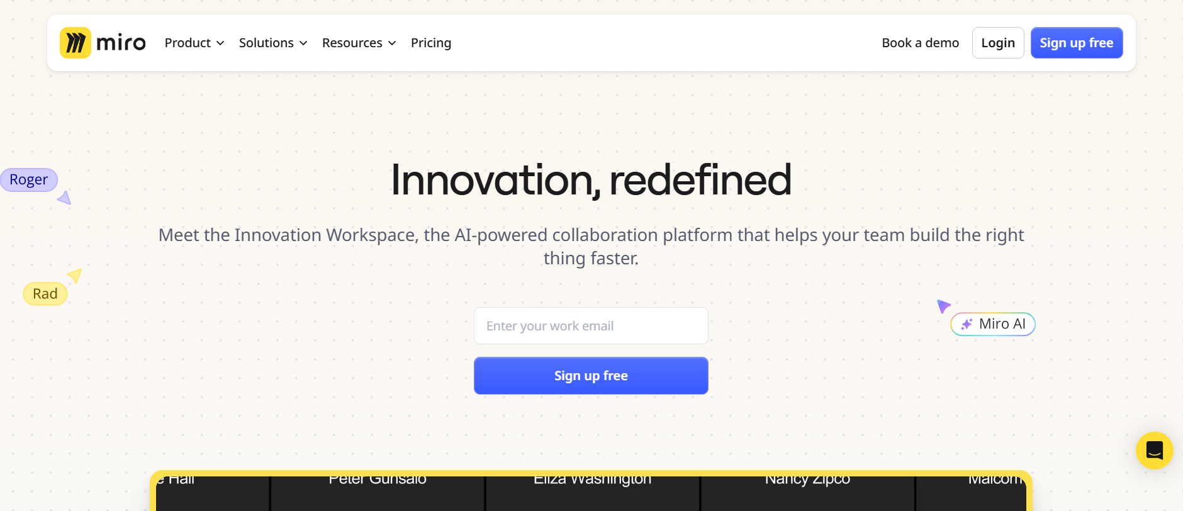Viewport: 1183px width, 511px height.
Task: Click the Login button
Action: (x=998, y=43)
